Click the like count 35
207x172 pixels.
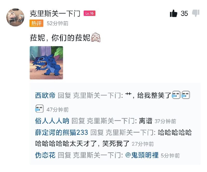coord(184,13)
